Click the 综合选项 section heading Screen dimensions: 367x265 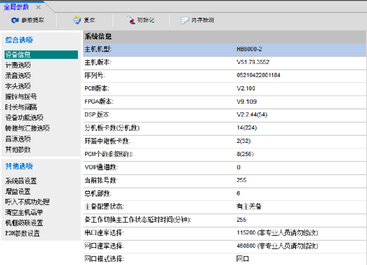coord(19,40)
